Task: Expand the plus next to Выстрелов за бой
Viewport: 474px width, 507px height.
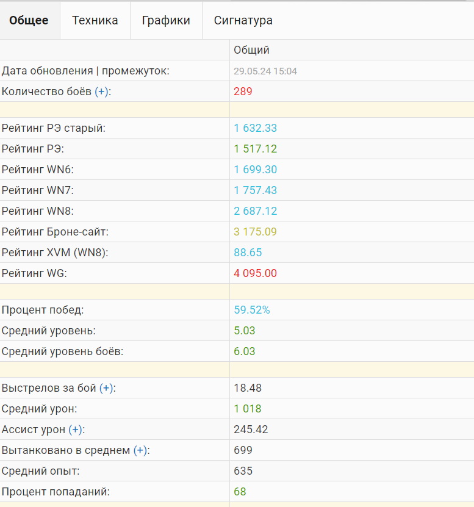Action: pos(106,388)
